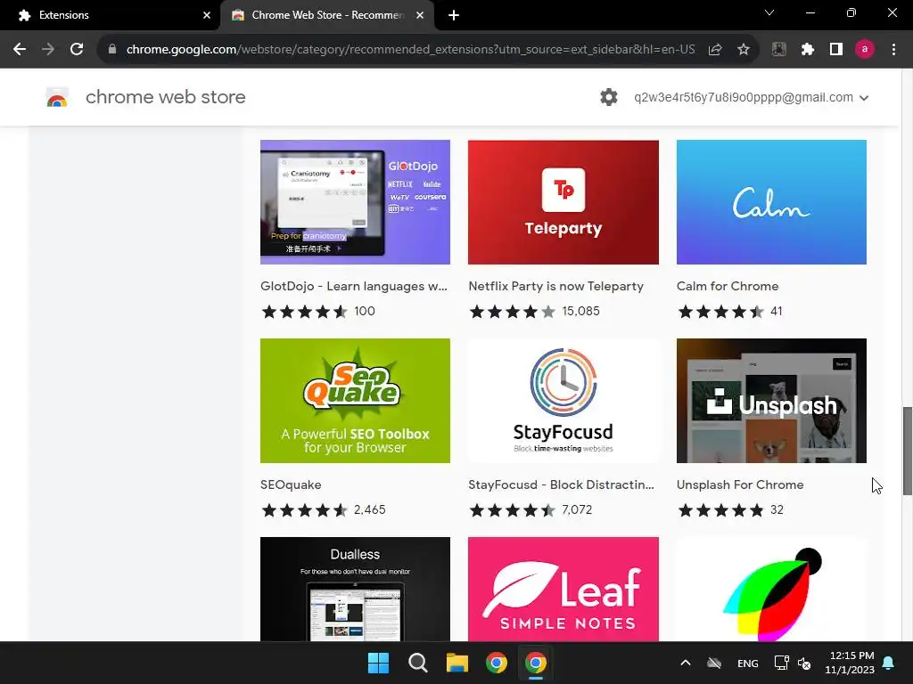Click the forward navigation arrow
Viewport: 913px width, 684px height.
[48, 50]
